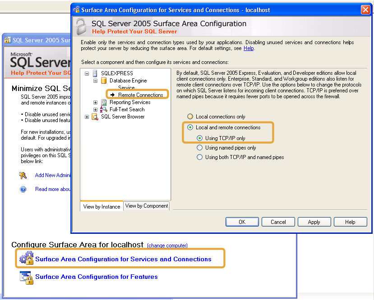
Task: Click the key icon beside Add New Administrator
Action: pos(22,176)
